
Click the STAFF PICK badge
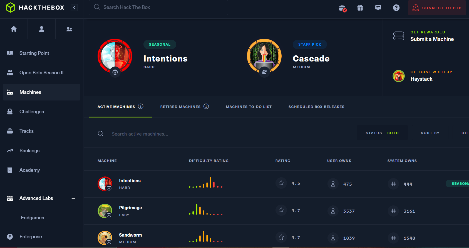tap(310, 44)
